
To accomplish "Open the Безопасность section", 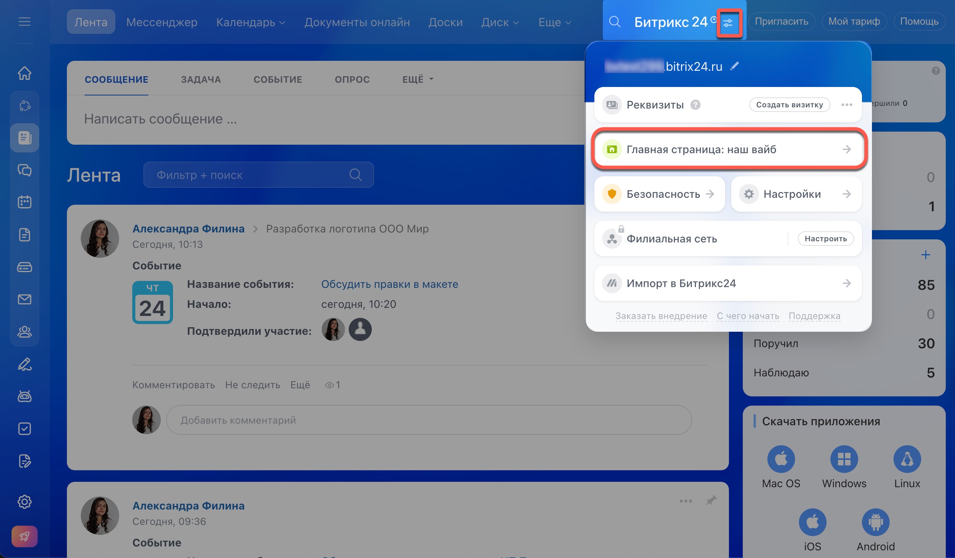I will (x=659, y=194).
